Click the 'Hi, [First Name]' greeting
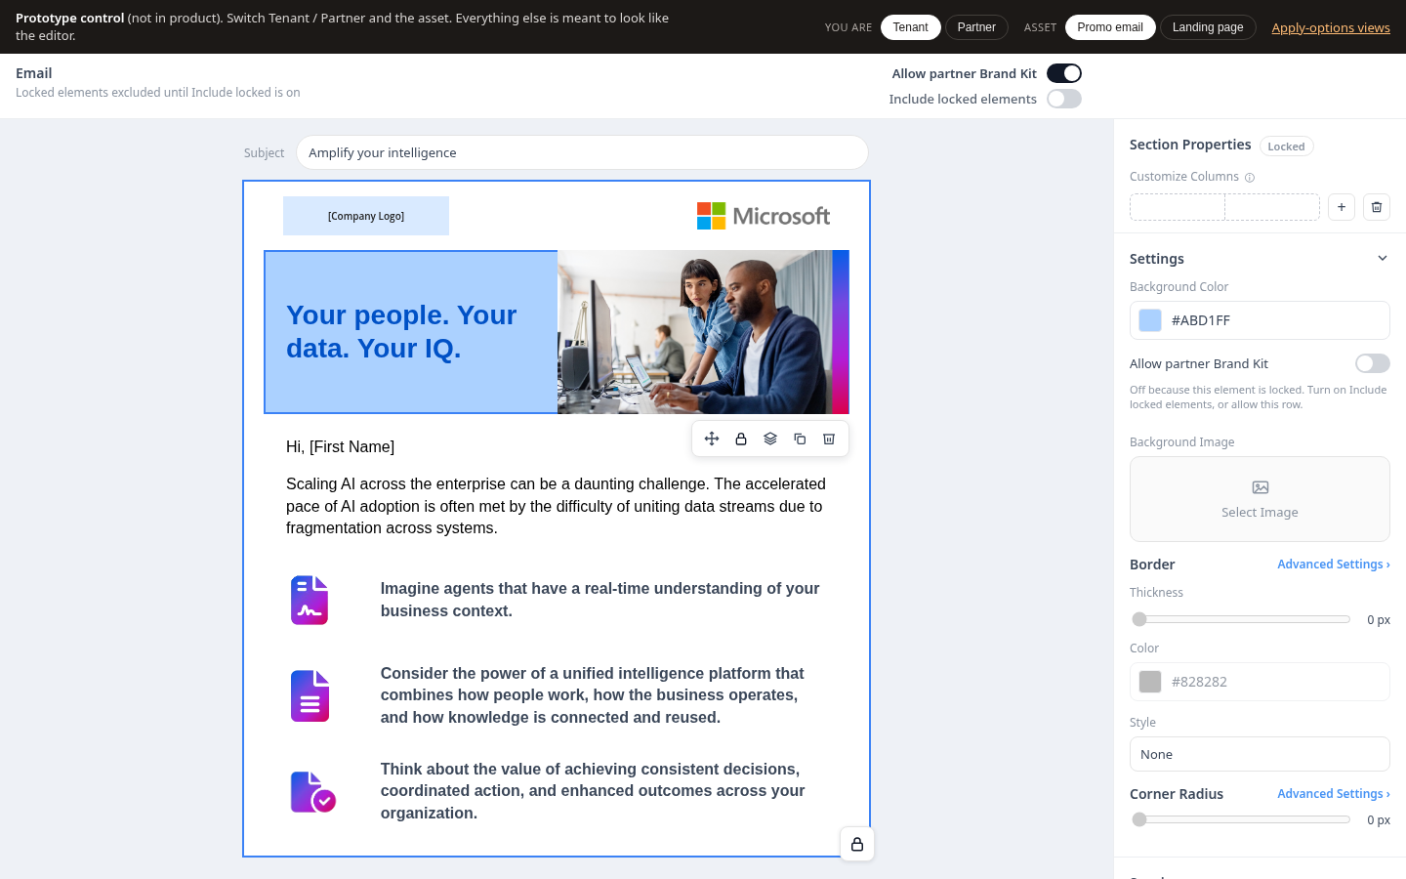The height and width of the screenshot is (879, 1406). point(340,447)
